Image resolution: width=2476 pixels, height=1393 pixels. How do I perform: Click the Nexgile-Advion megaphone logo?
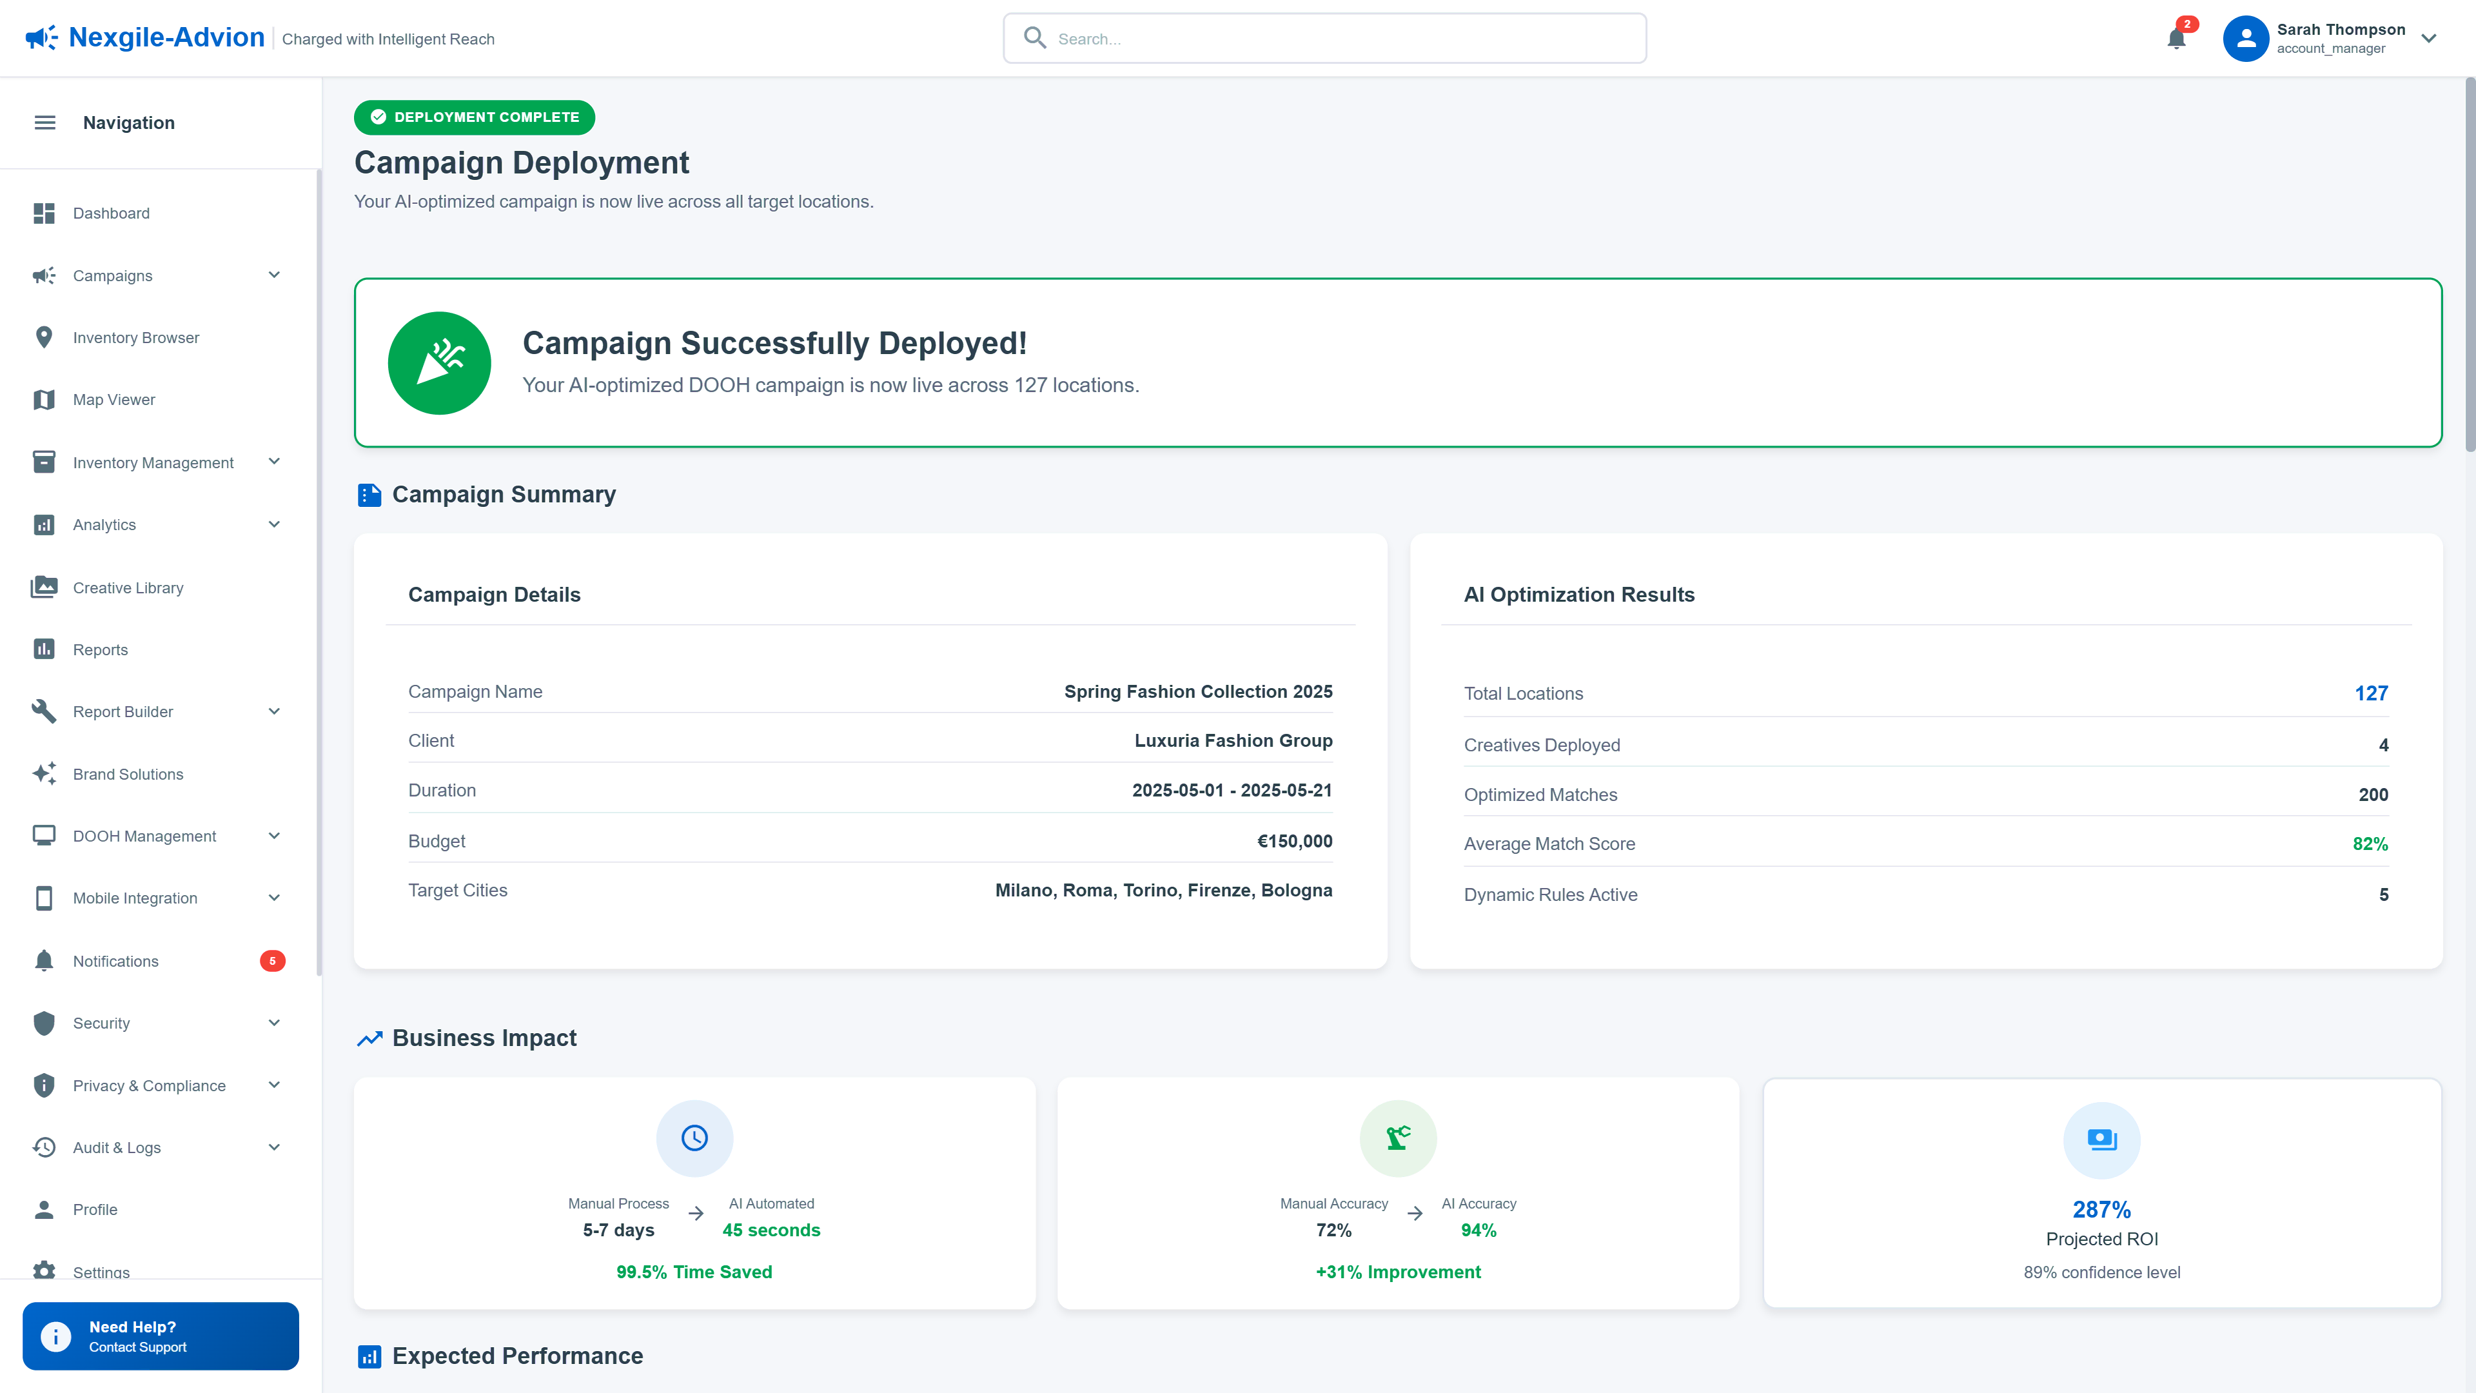coord(41,37)
